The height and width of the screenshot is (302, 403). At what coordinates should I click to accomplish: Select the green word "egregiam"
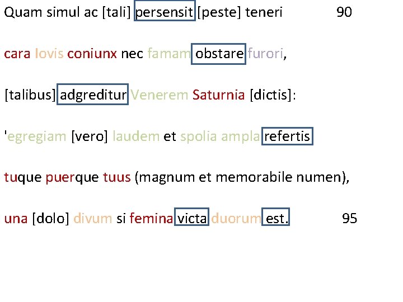[37, 136]
